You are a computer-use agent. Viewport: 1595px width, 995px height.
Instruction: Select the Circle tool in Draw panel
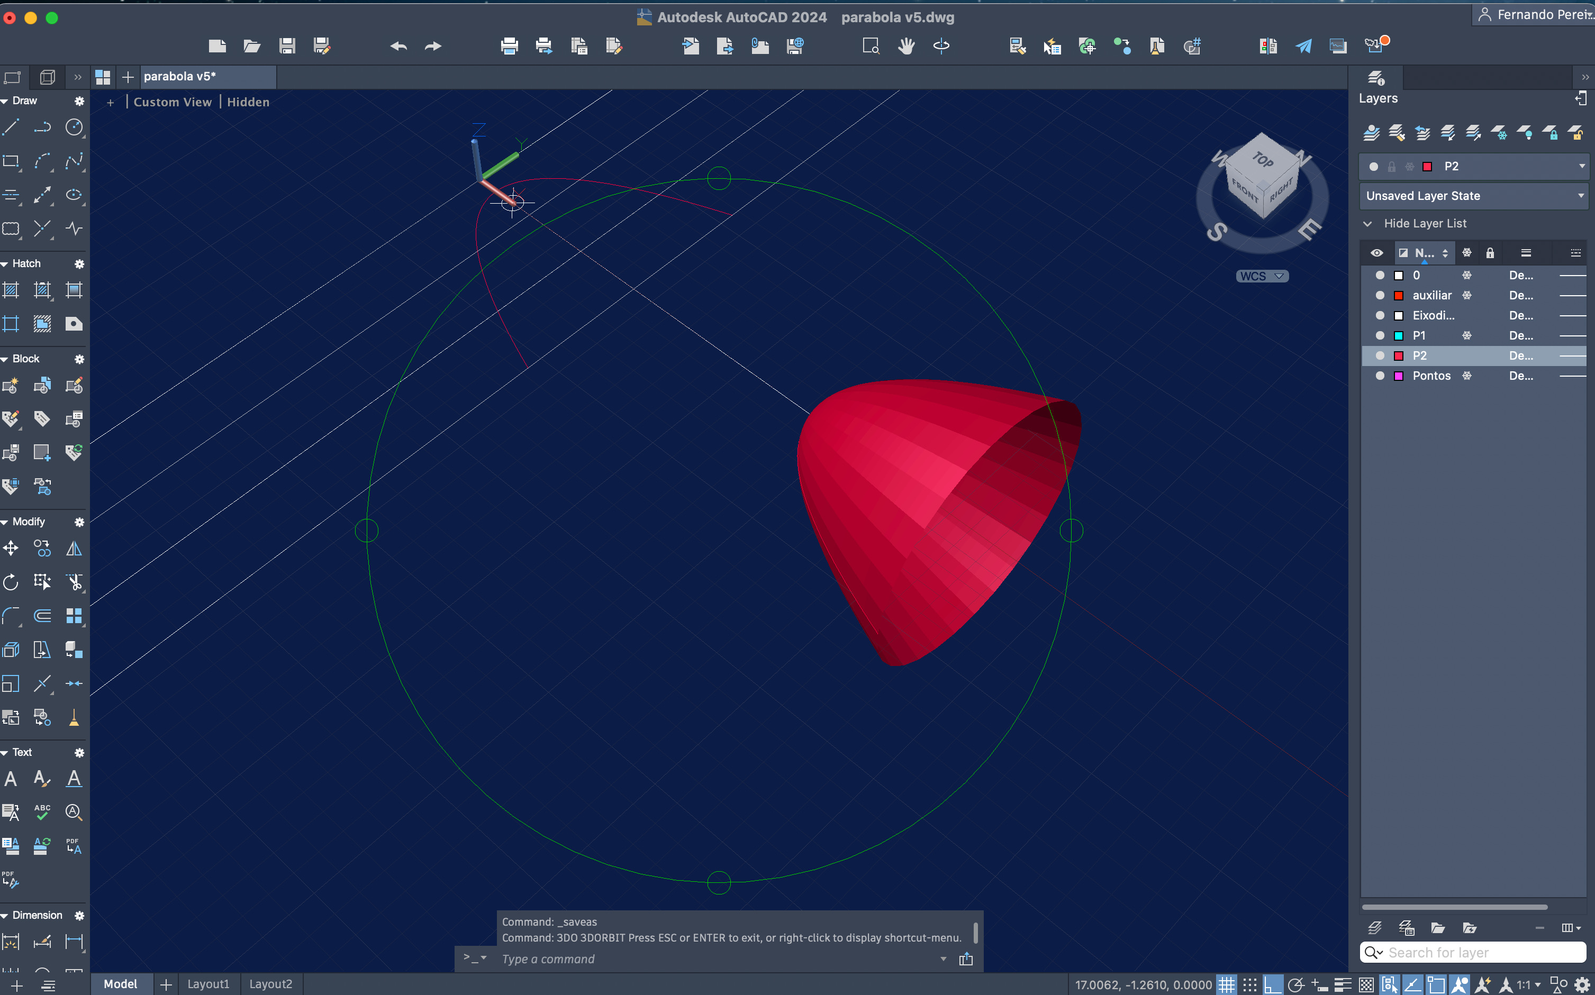75,127
